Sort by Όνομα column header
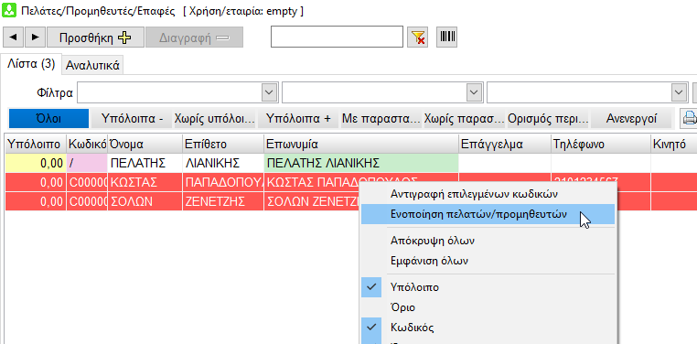The width and height of the screenshot is (697, 344). tap(145, 144)
